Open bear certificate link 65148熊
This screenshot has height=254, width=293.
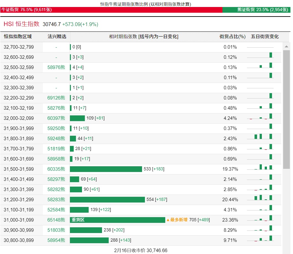(56, 220)
